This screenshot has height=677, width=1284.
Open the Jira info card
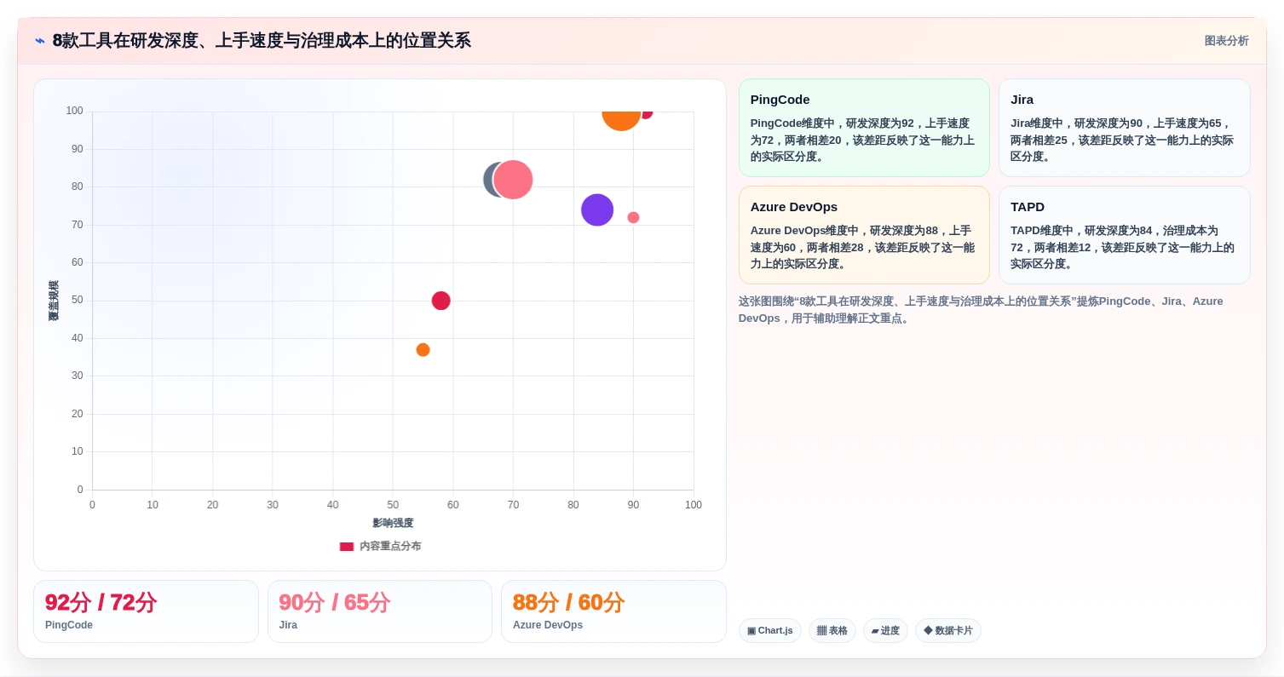pyautogui.click(x=1125, y=128)
